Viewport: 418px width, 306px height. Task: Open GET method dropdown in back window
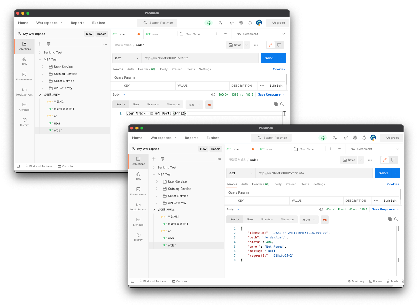click(x=126, y=58)
